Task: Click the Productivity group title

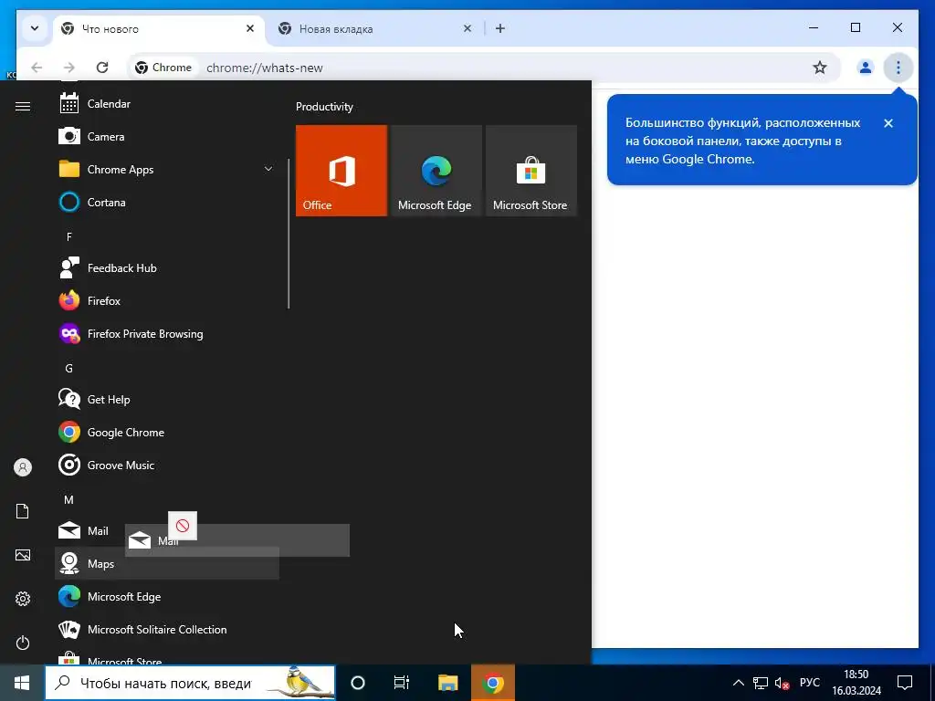Action: coord(324,107)
